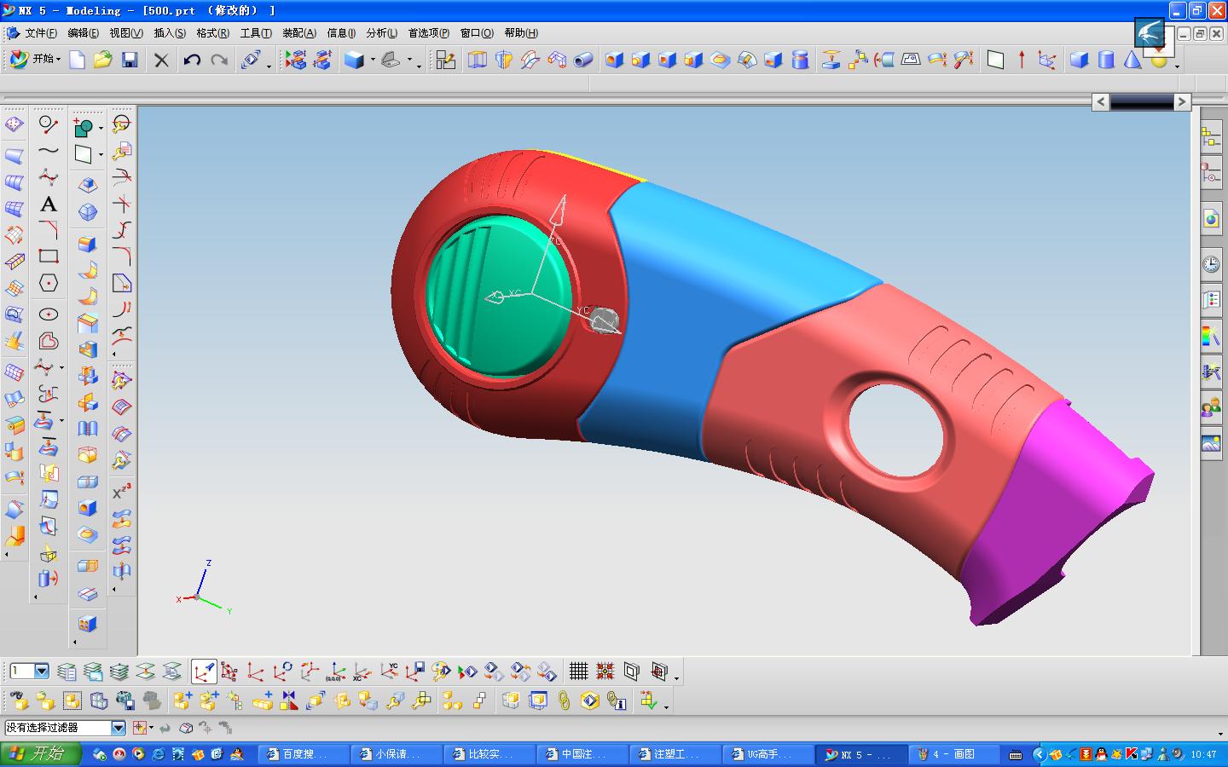Click the Windows 开始 Start button
Viewport: 1228px width, 767px height.
tap(40, 754)
